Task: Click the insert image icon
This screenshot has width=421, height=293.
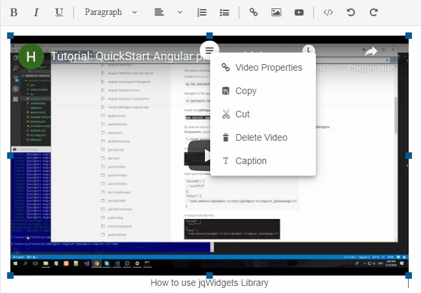Action: [276, 12]
